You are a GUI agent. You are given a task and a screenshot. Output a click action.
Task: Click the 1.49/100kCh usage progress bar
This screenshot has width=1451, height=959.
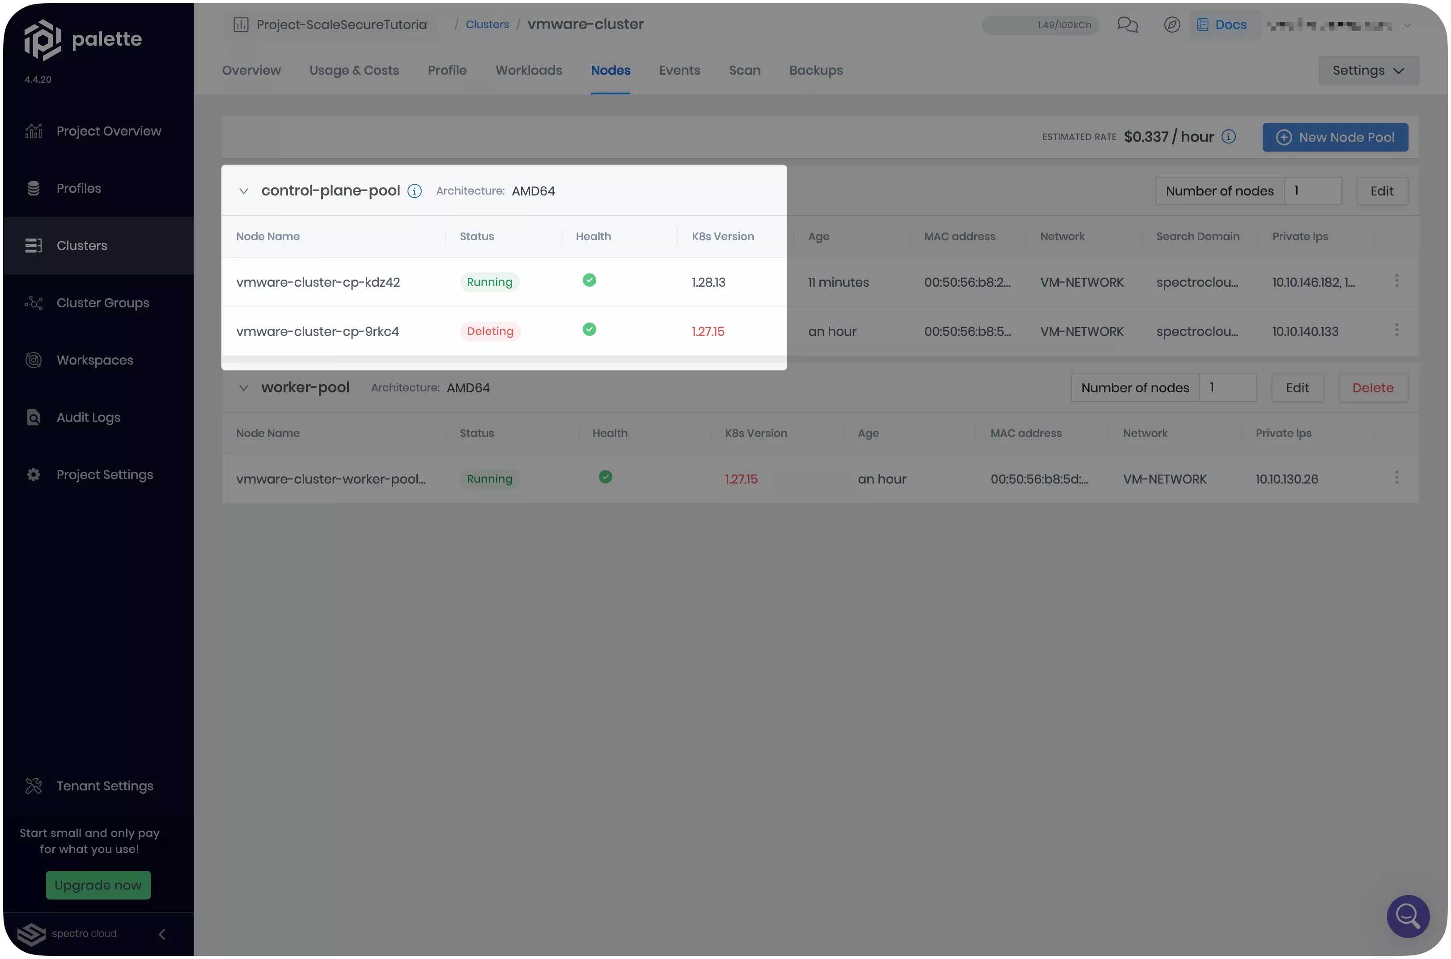click(1040, 25)
